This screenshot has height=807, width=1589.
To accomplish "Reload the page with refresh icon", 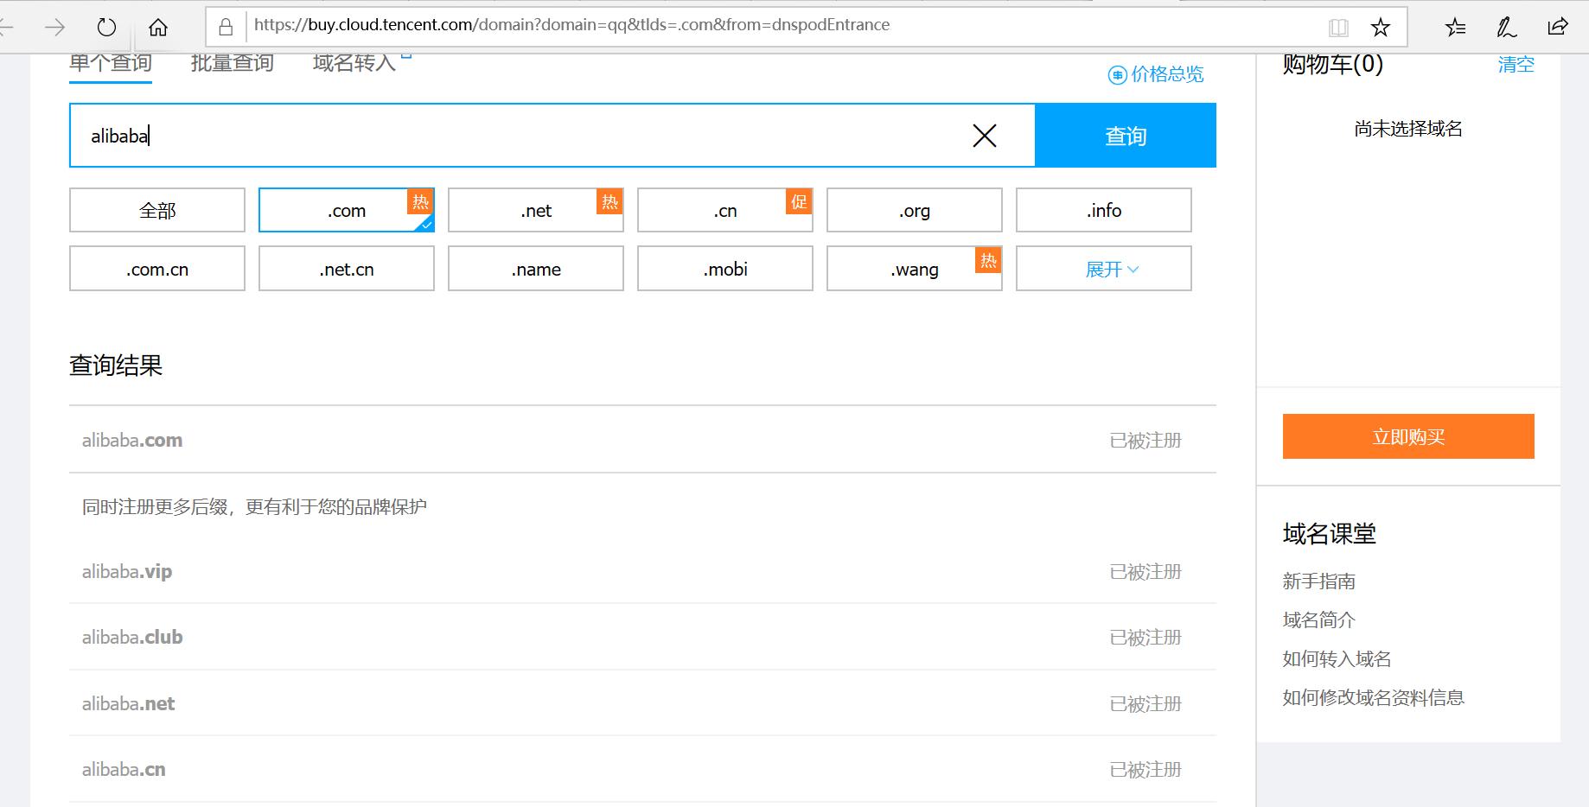I will [x=106, y=28].
